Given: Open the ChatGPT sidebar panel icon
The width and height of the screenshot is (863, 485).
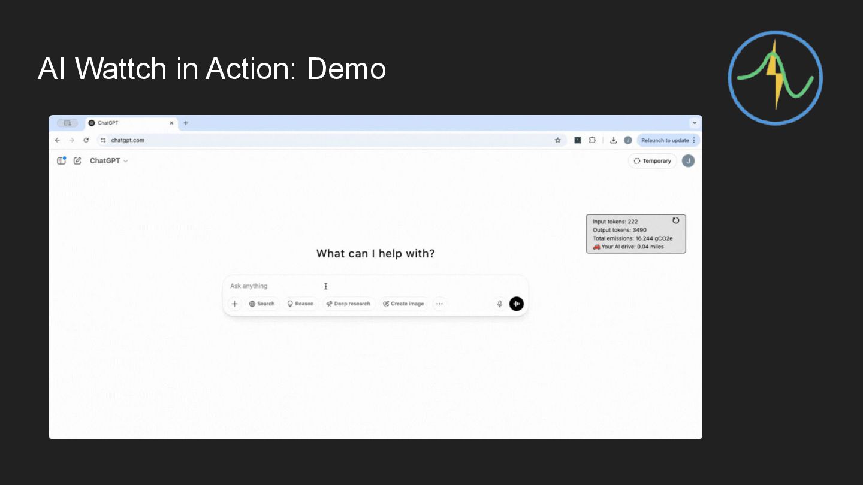Looking at the screenshot, I should (x=61, y=160).
